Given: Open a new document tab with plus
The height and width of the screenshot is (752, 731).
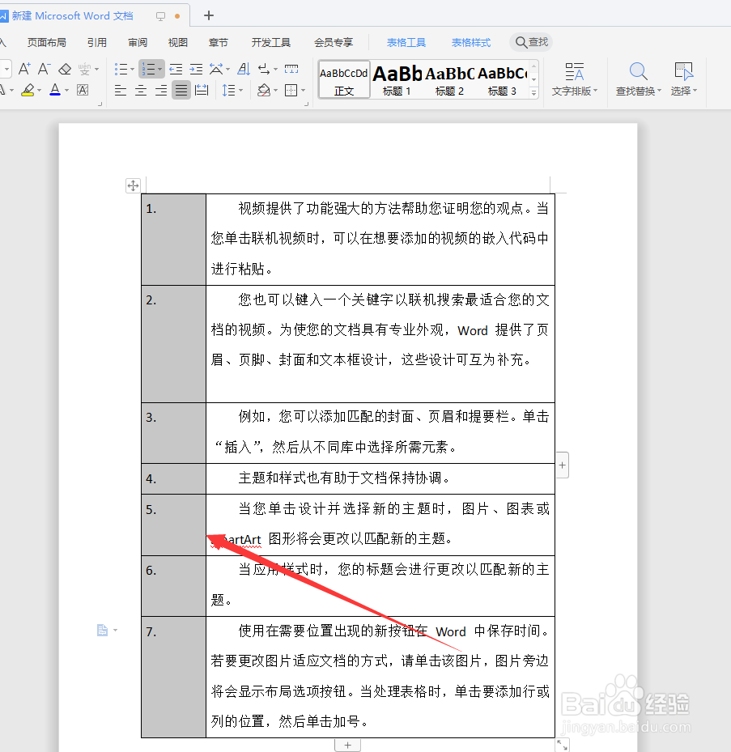Looking at the screenshot, I should (x=209, y=15).
